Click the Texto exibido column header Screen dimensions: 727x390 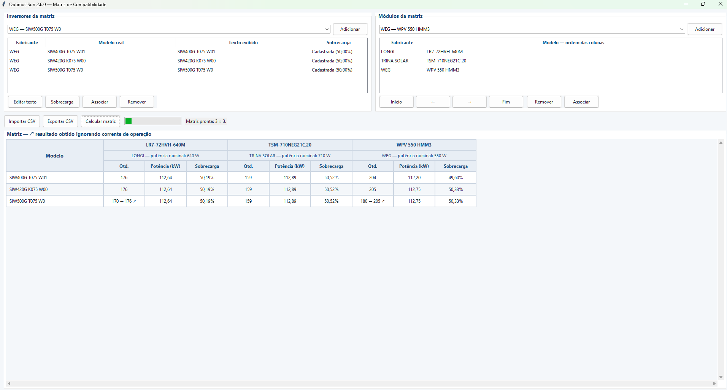tap(243, 43)
